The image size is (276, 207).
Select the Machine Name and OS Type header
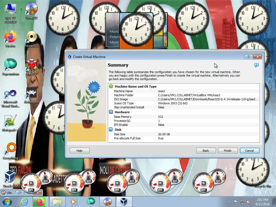tap(136, 87)
